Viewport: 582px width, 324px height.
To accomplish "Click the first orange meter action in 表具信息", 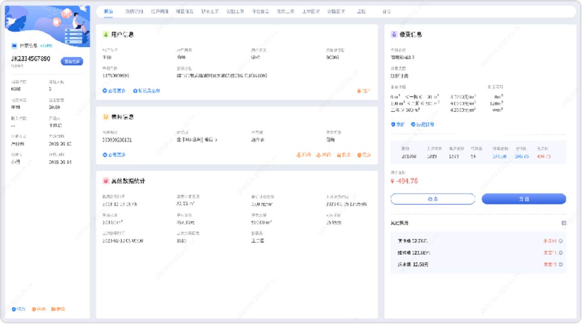I will point(303,155).
